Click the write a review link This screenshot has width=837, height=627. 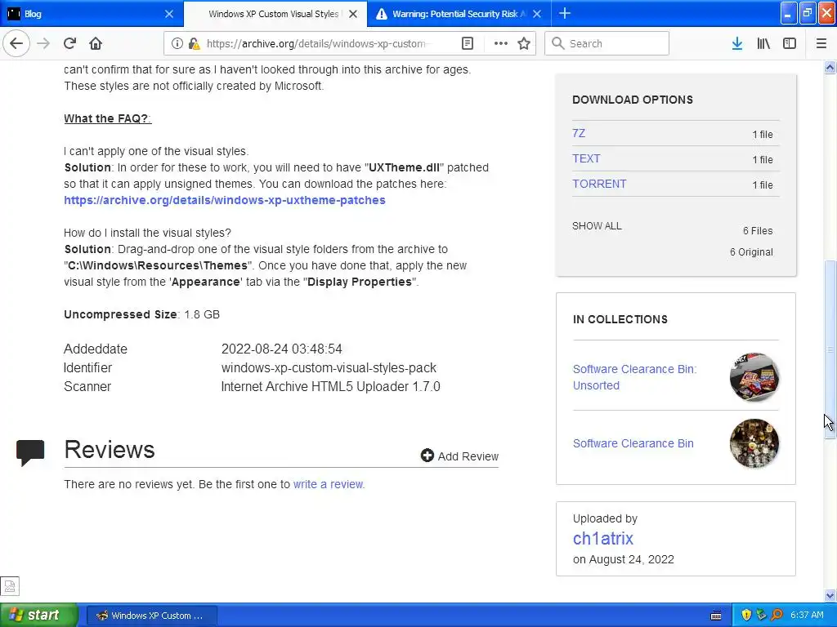[x=329, y=484]
